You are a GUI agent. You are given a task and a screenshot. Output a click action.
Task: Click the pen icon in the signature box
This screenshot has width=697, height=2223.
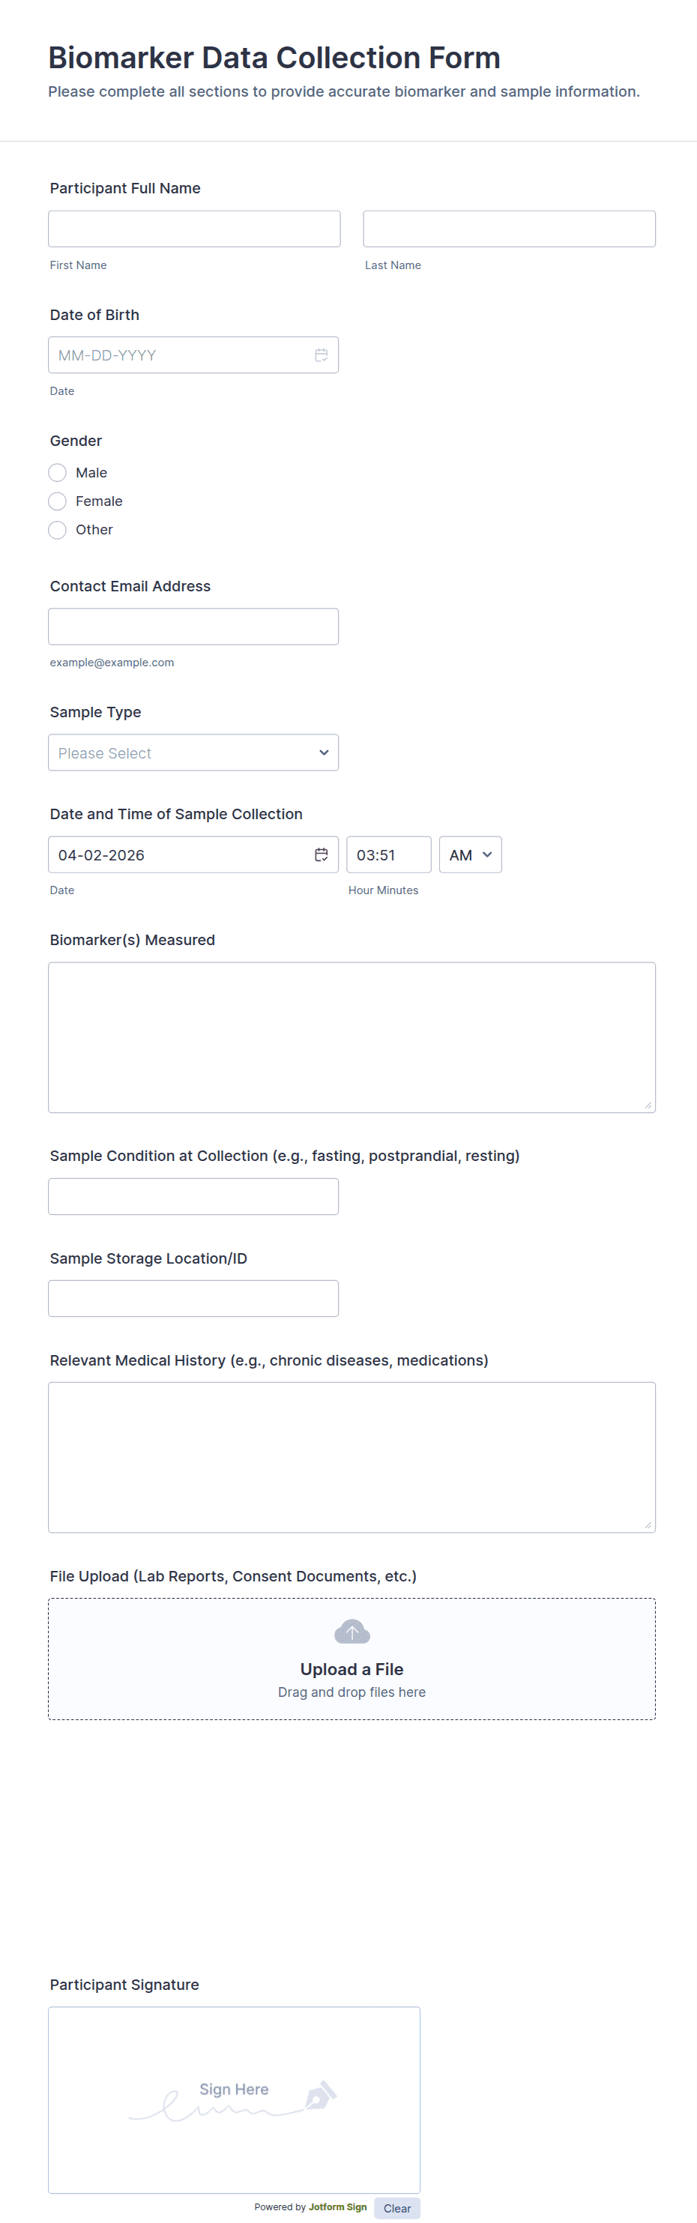pos(321,2094)
